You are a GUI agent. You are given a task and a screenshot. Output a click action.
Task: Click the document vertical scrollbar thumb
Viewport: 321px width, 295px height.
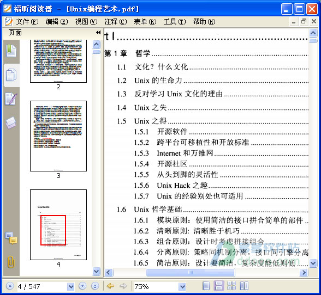313,41
